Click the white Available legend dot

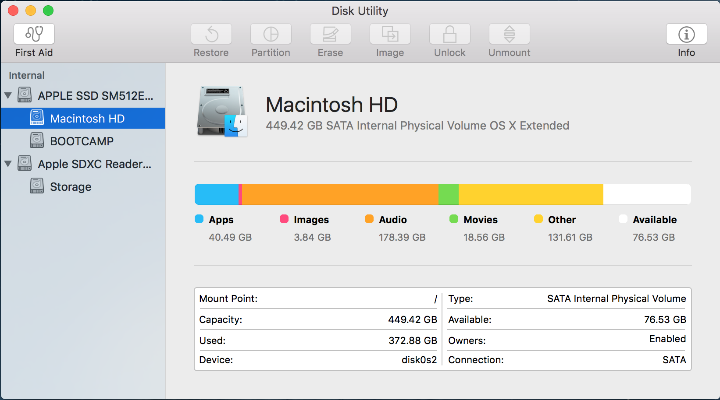coord(623,219)
